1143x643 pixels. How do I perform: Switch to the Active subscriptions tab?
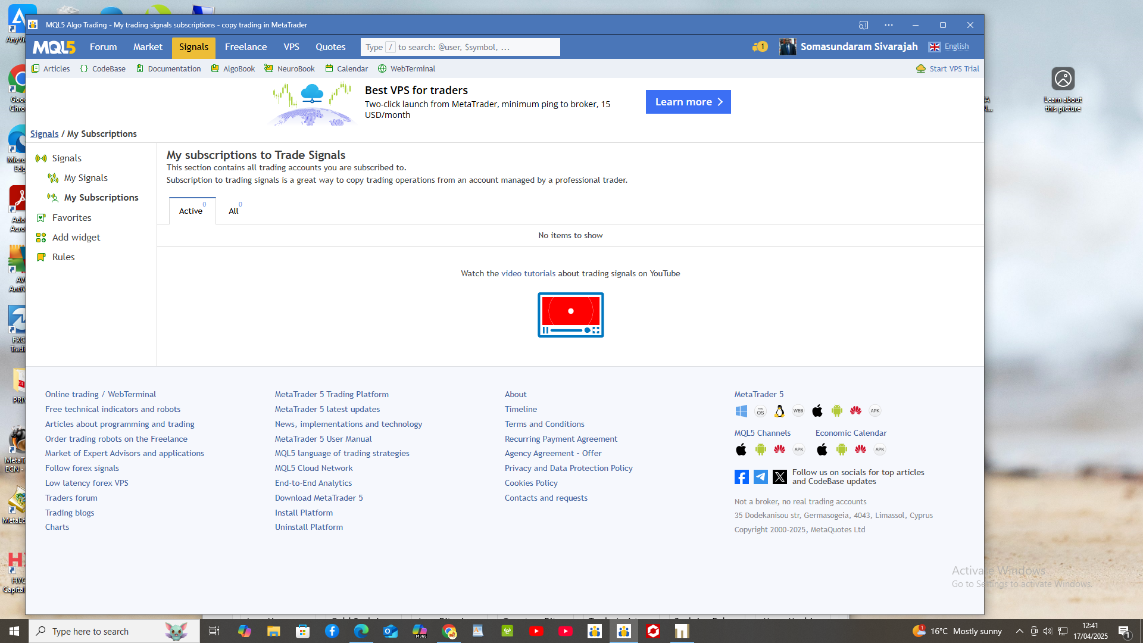(x=192, y=211)
